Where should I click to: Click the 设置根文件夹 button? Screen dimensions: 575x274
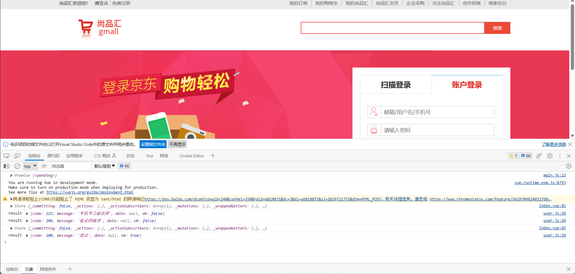click(153, 144)
